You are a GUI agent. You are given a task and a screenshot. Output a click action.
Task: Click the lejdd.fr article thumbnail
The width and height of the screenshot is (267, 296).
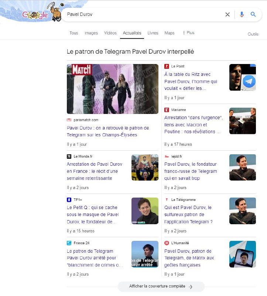pyautogui.click(x=243, y=168)
